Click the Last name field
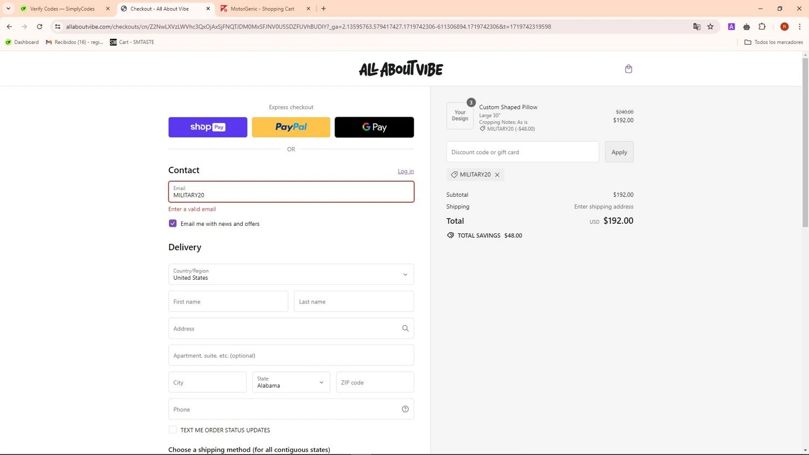 pos(354,301)
